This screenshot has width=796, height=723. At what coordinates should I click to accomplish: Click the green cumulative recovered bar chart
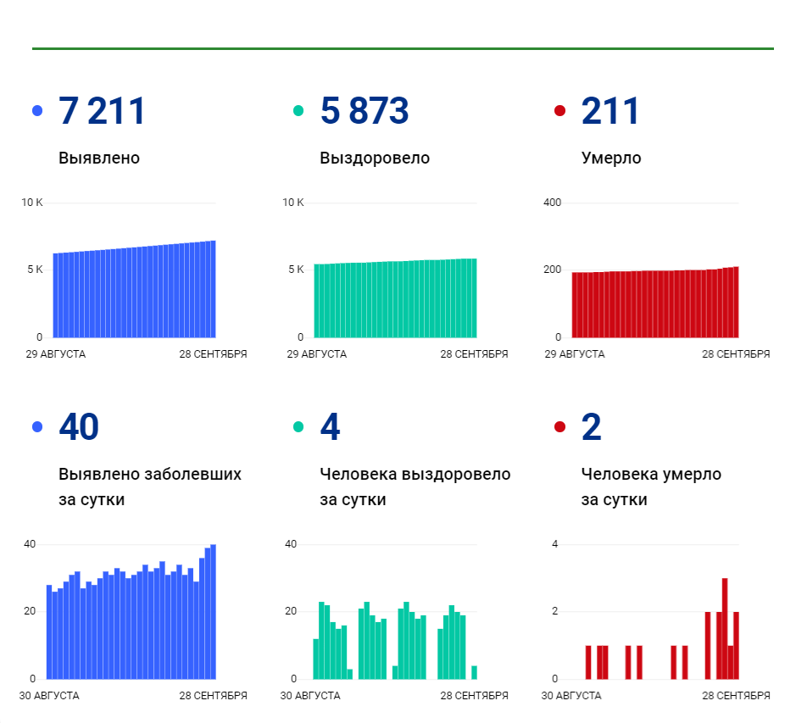click(396, 298)
